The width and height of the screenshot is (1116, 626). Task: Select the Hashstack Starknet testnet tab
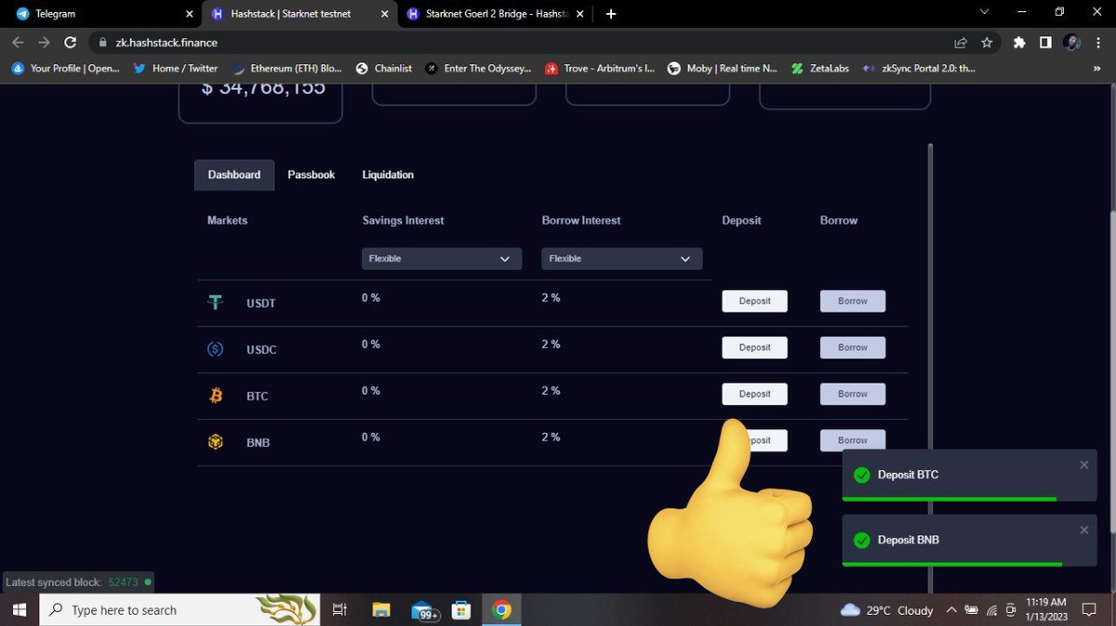pos(301,14)
